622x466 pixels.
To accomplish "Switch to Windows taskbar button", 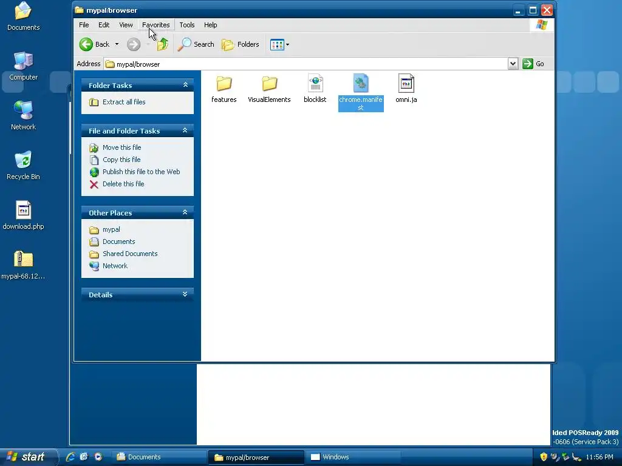I will 353,458.
